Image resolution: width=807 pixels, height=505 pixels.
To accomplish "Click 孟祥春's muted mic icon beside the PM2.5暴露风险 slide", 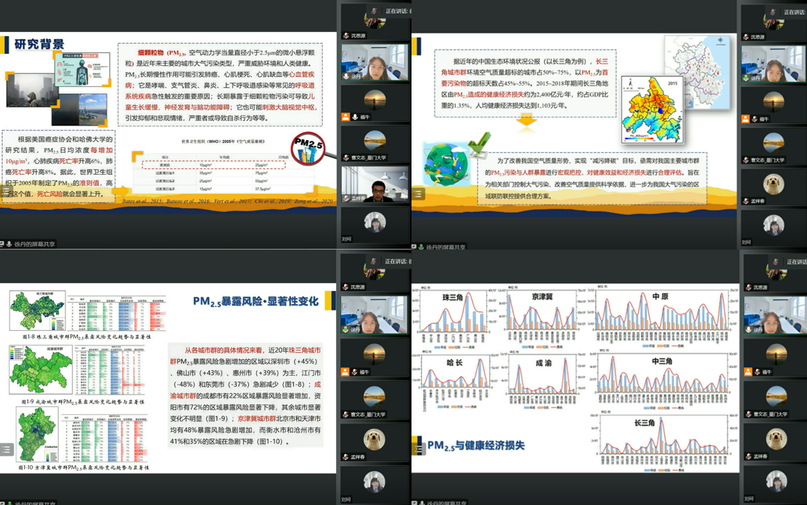I will [346, 456].
